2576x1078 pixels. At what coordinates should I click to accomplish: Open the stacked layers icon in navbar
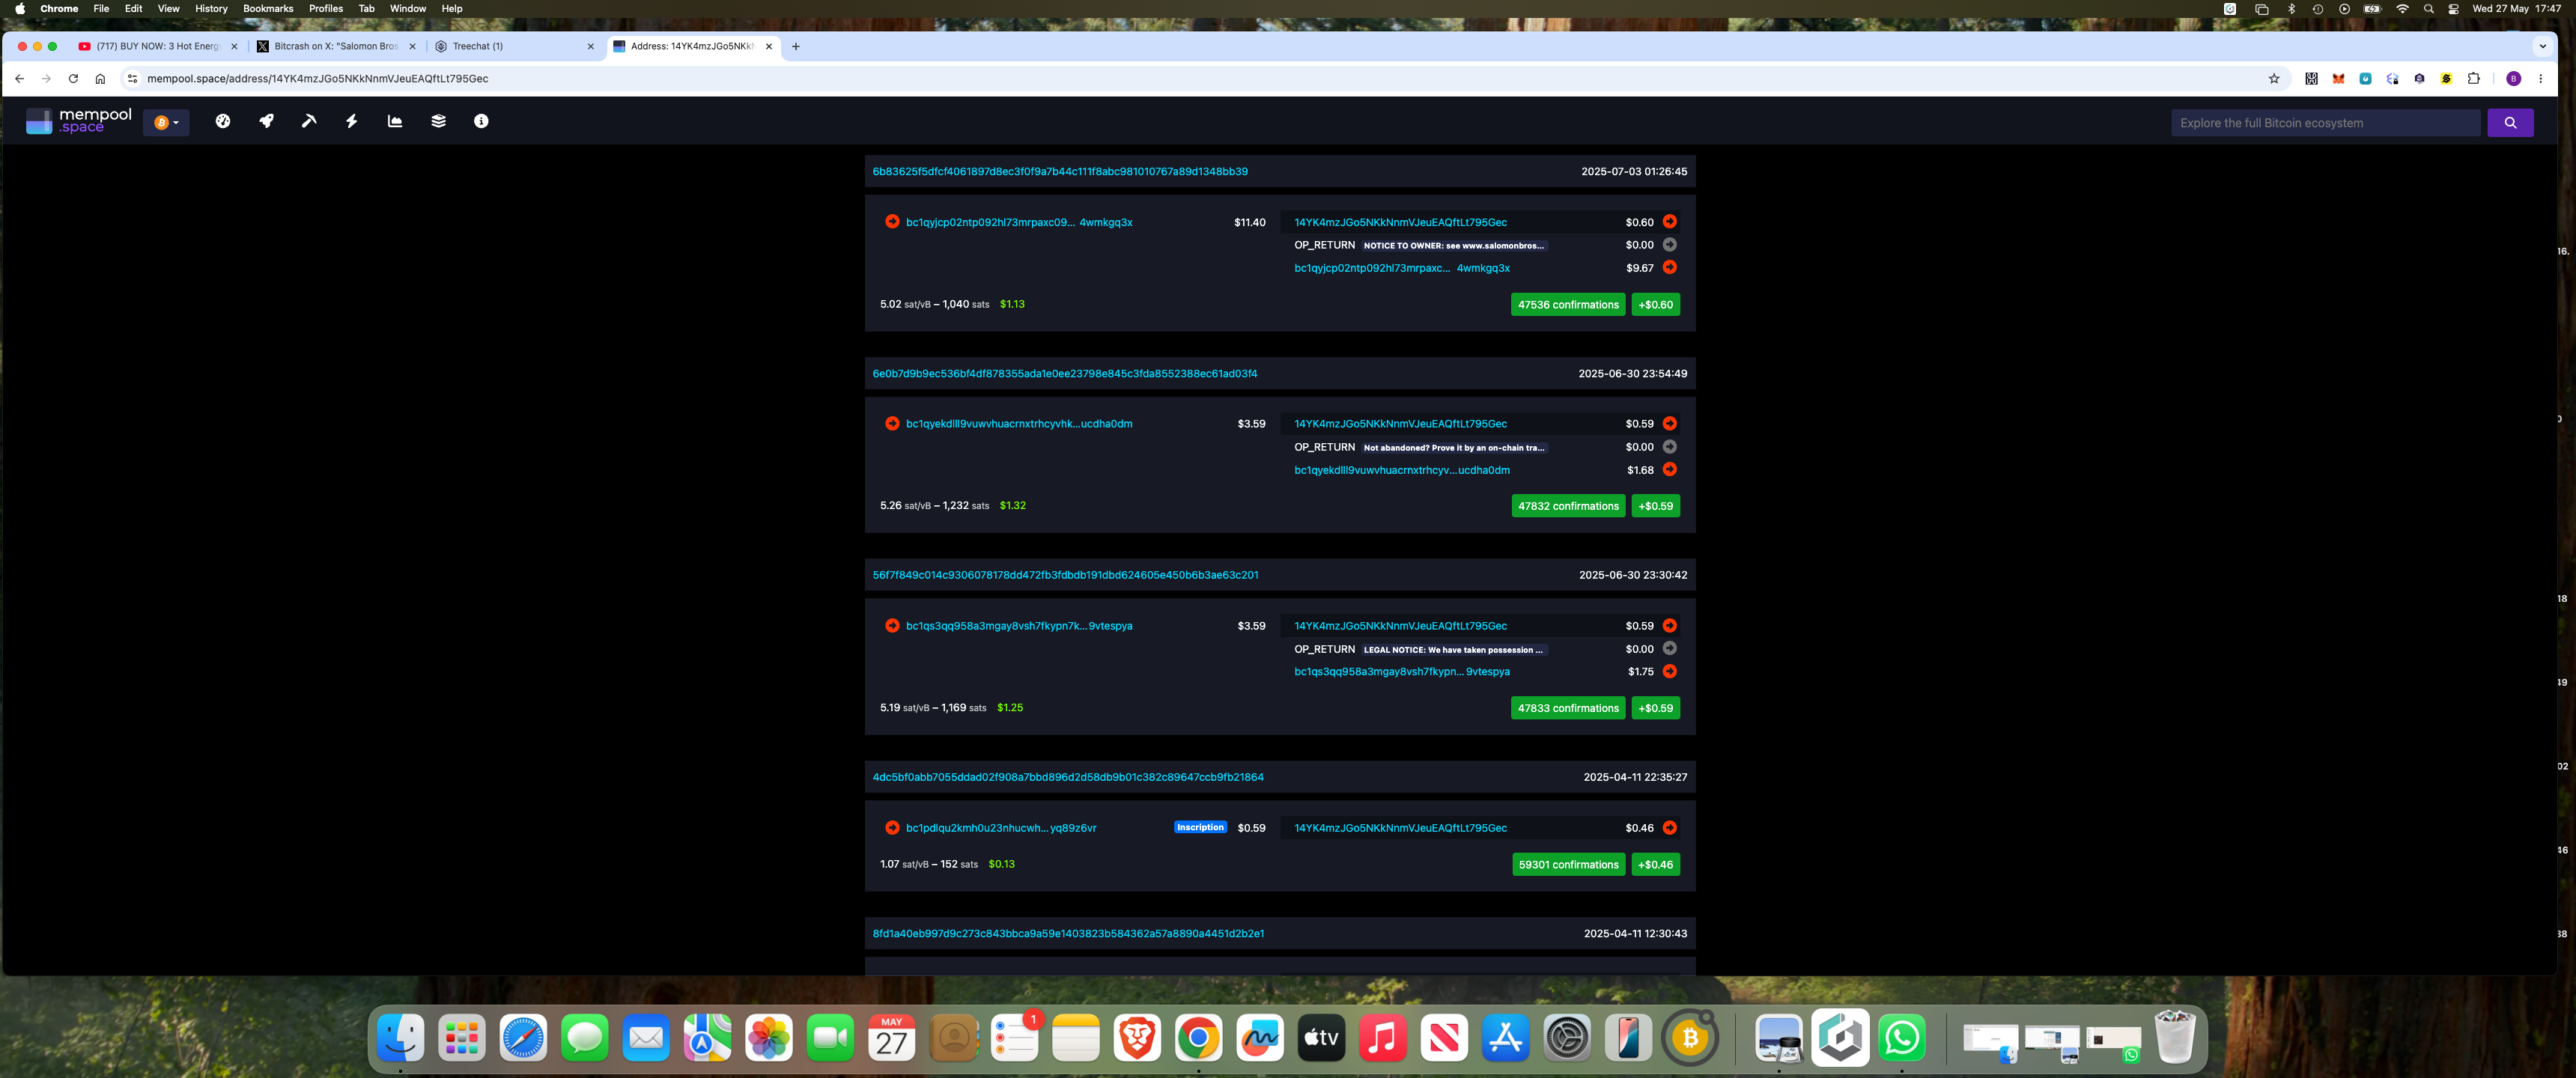click(438, 121)
